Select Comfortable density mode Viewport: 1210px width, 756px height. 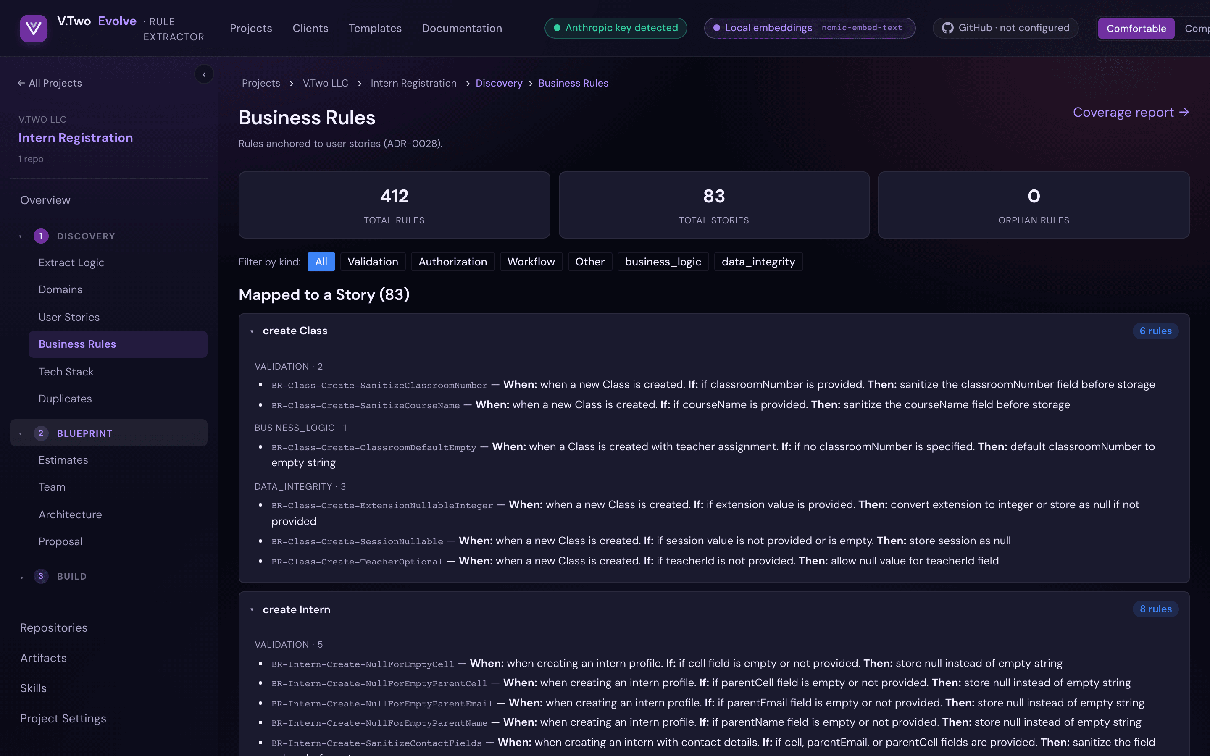click(1136, 29)
